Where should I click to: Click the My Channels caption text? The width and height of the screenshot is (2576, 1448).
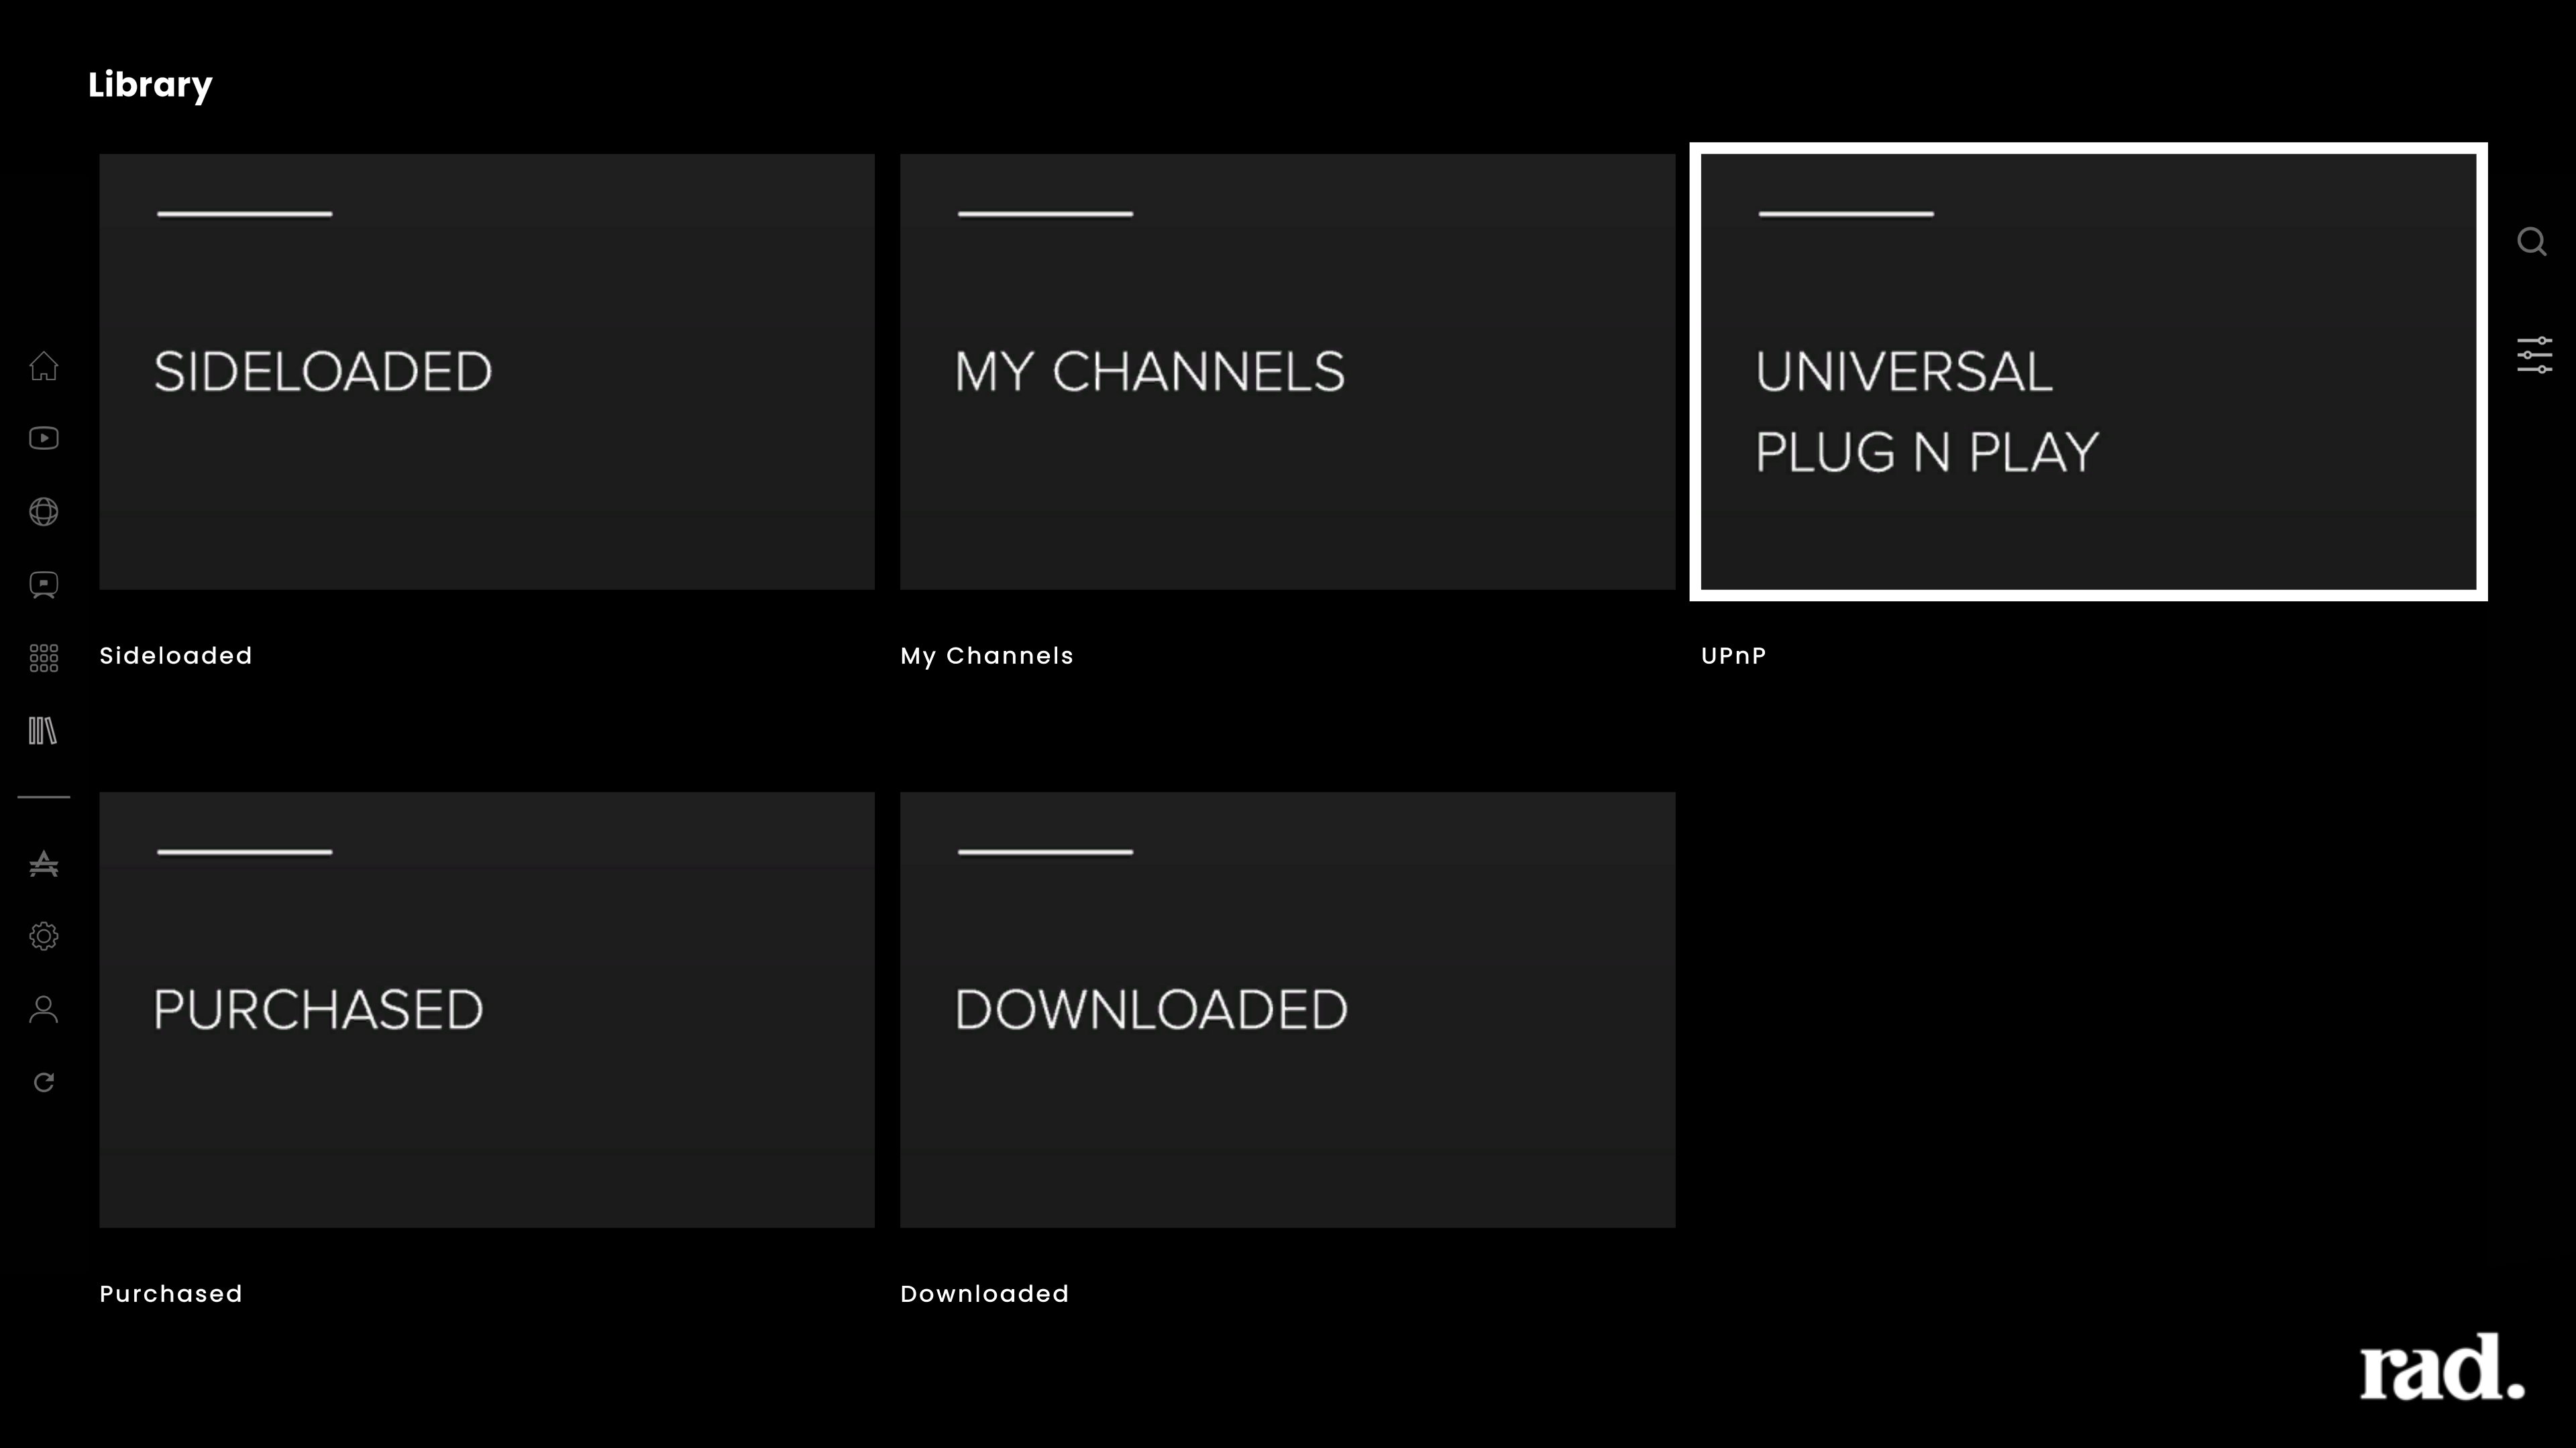coord(987,656)
